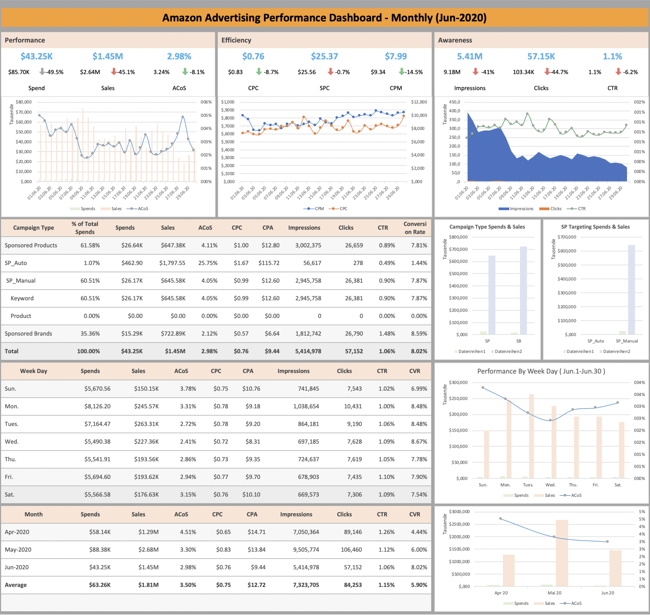
Task: Click the $2.68M Sales cell for May-2020
Action: pyautogui.click(x=148, y=549)
